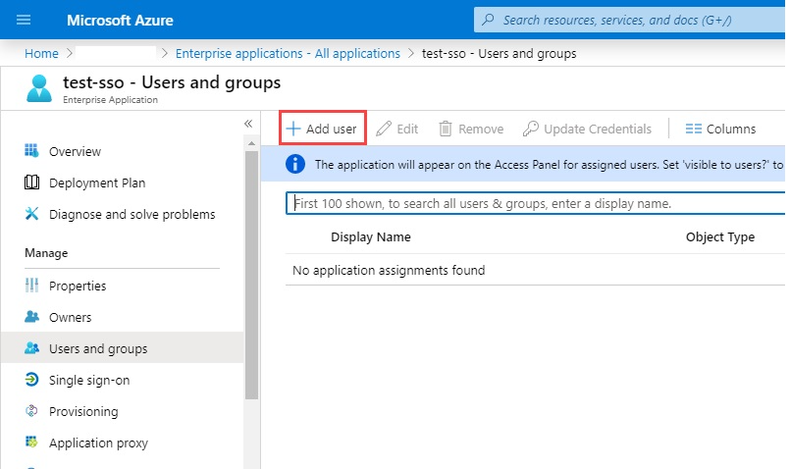
Task: Click Add user button
Action: (x=323, y=129)
